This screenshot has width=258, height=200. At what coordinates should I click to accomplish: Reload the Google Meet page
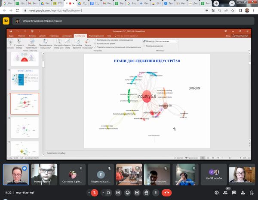tap(17, 9)
